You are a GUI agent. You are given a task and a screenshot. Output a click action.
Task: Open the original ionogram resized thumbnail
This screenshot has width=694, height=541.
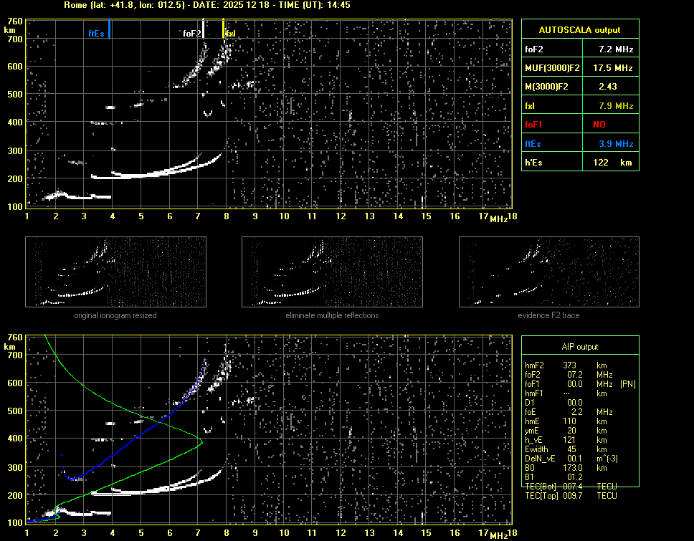click(115, 272)
